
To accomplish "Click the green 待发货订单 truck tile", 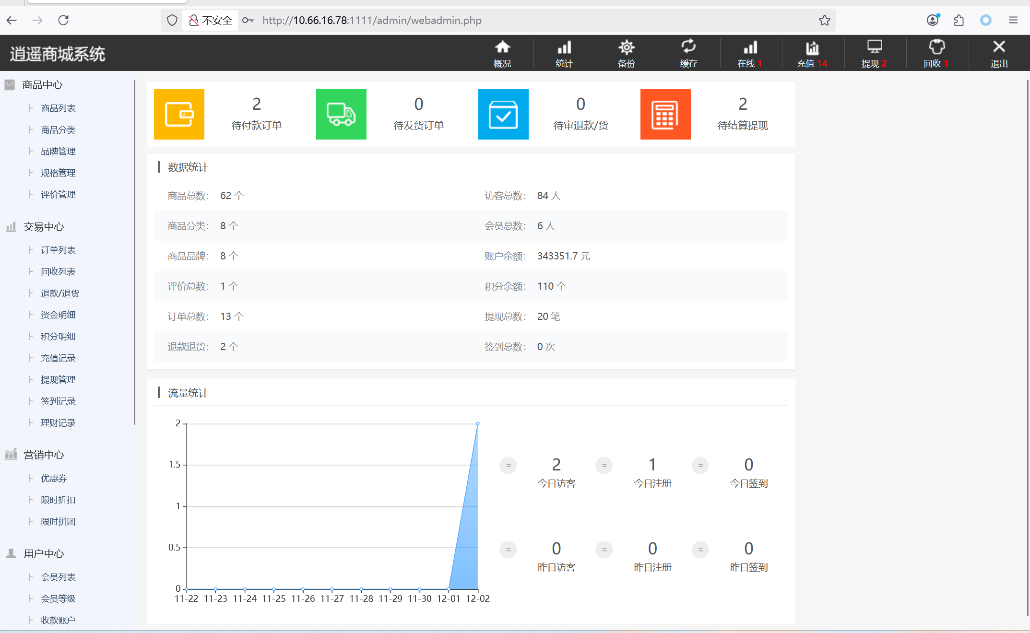I will tap(341, 114).
